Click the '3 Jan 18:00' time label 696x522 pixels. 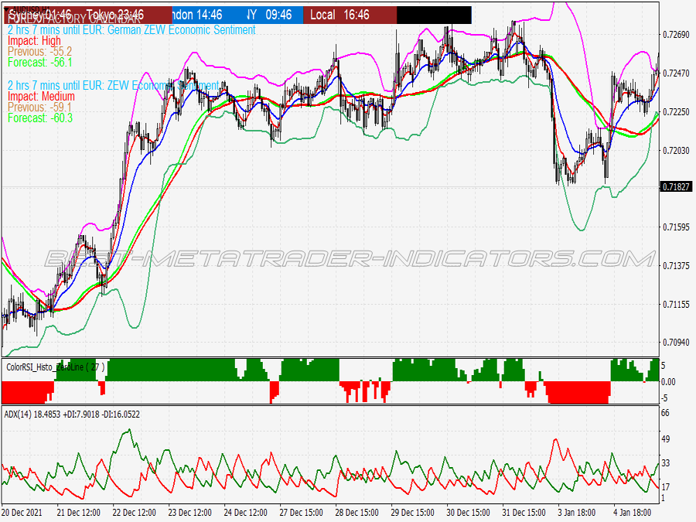[x=577, y=513]
